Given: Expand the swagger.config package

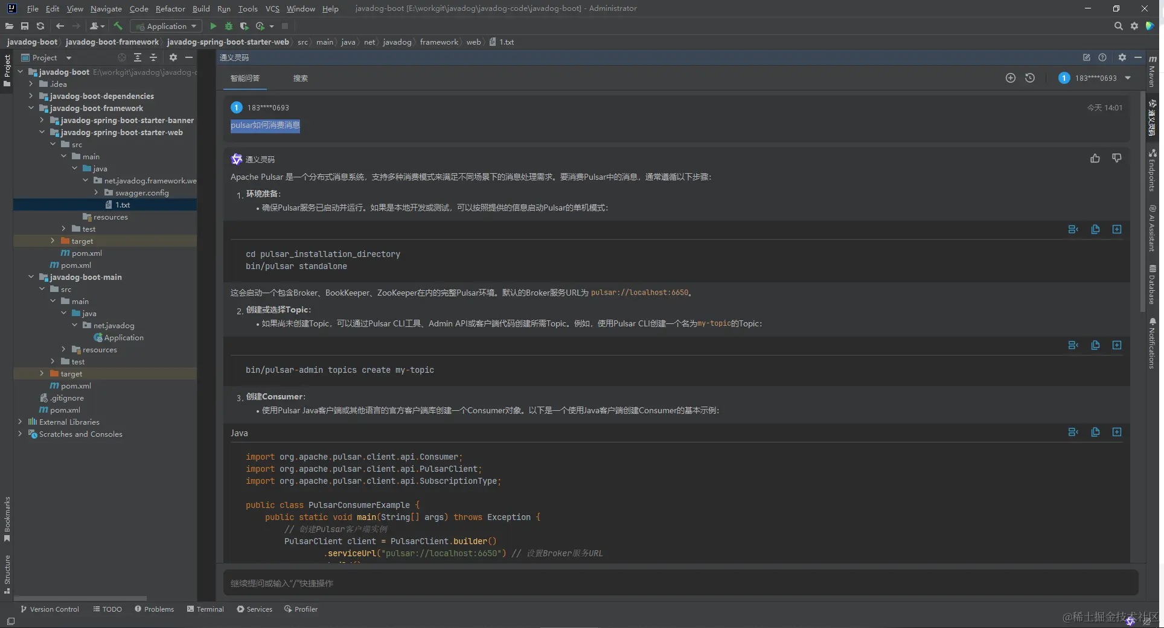Looking at the screenshot, I should (96, 192).
